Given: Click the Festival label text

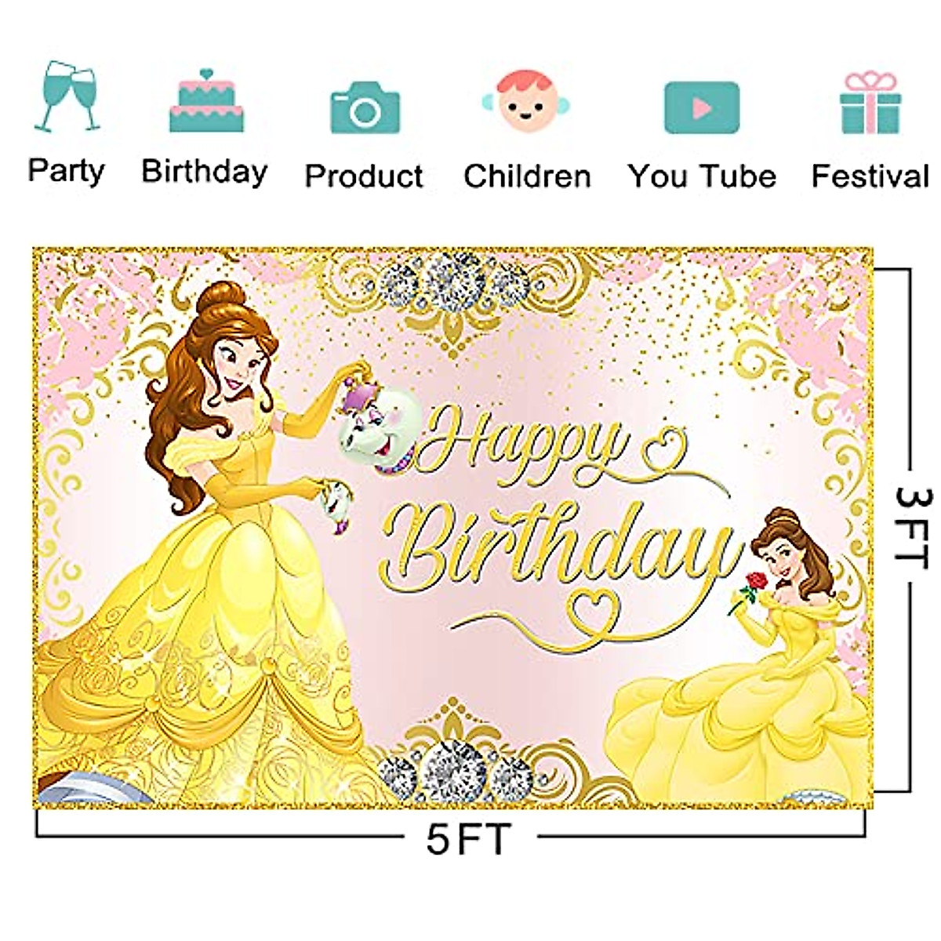Looking at the screenshot, I should (870, 176).
